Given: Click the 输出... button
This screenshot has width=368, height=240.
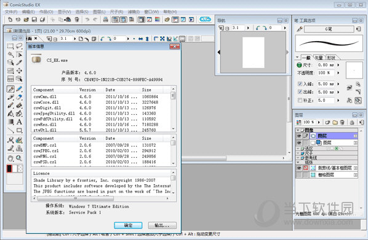Looking at the screenshot, I should coord(162,225).
